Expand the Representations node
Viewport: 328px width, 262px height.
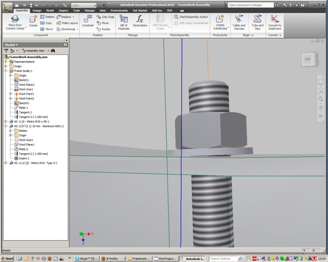(6, 62)
